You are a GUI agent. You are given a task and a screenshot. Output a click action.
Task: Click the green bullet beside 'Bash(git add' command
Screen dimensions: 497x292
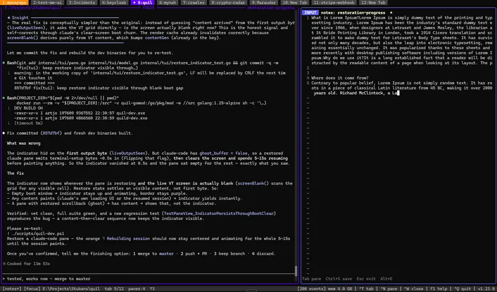point(4,63)
